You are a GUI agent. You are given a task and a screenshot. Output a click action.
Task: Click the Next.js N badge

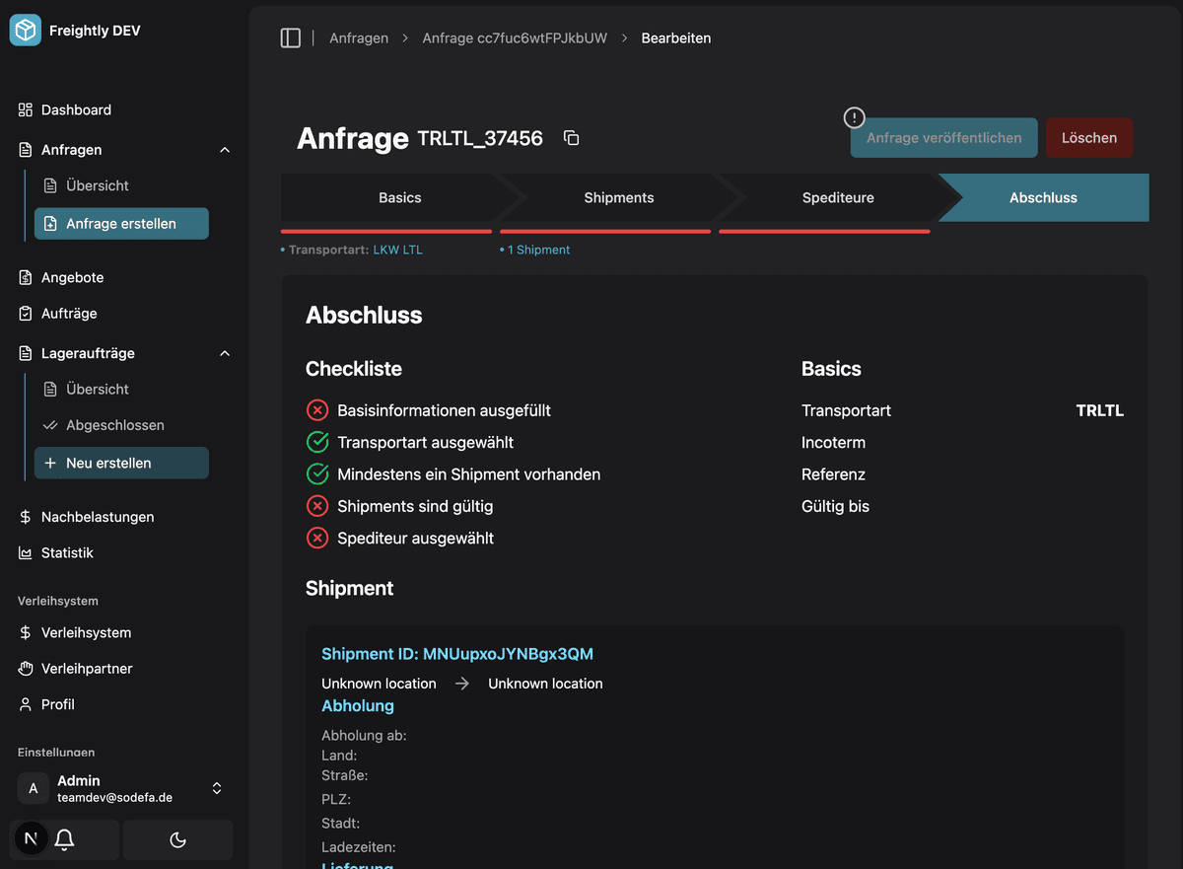(x=32, y=839)
